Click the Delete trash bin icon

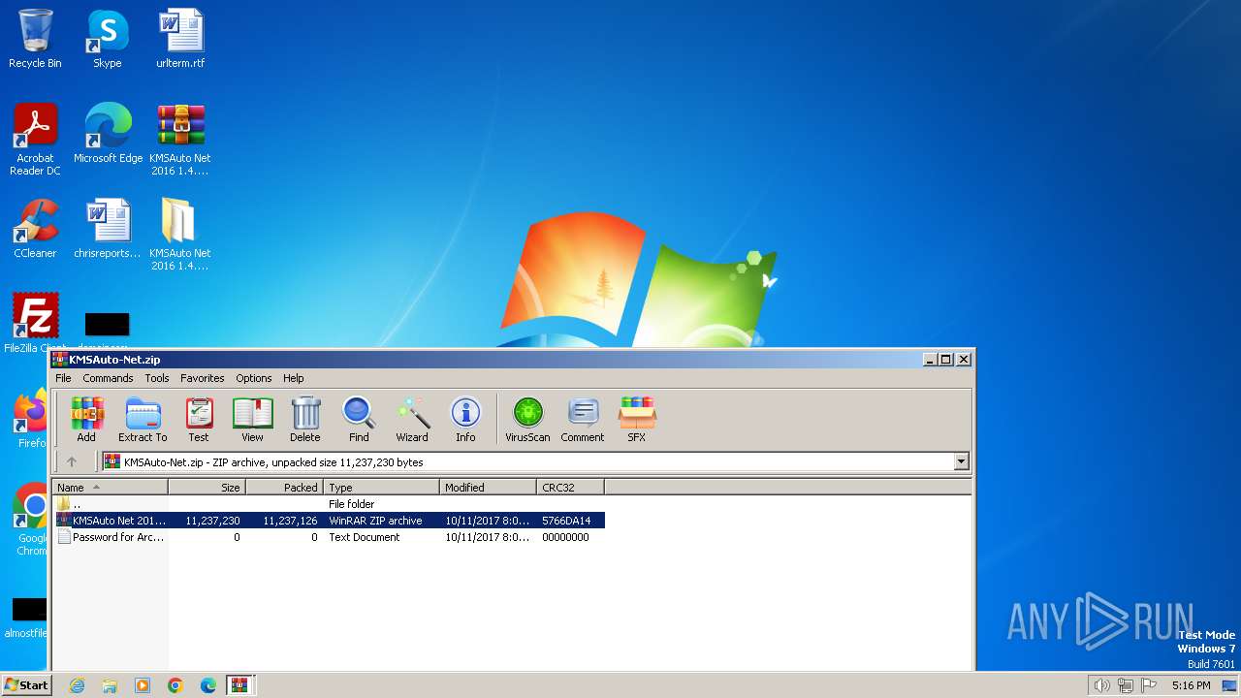tap(304, 419)
